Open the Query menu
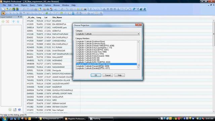215x121 pixels. pyautogui.click(x=32, y=5)
